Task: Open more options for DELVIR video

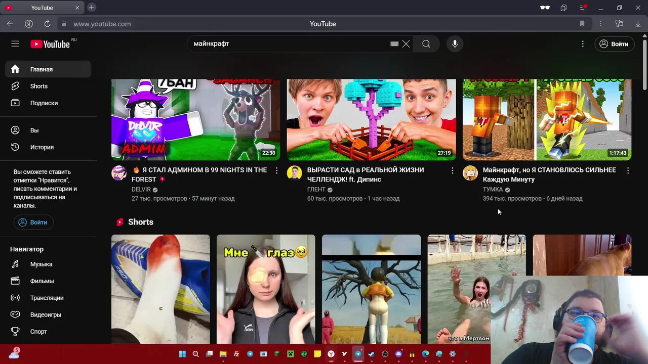Action: (276, 171)
